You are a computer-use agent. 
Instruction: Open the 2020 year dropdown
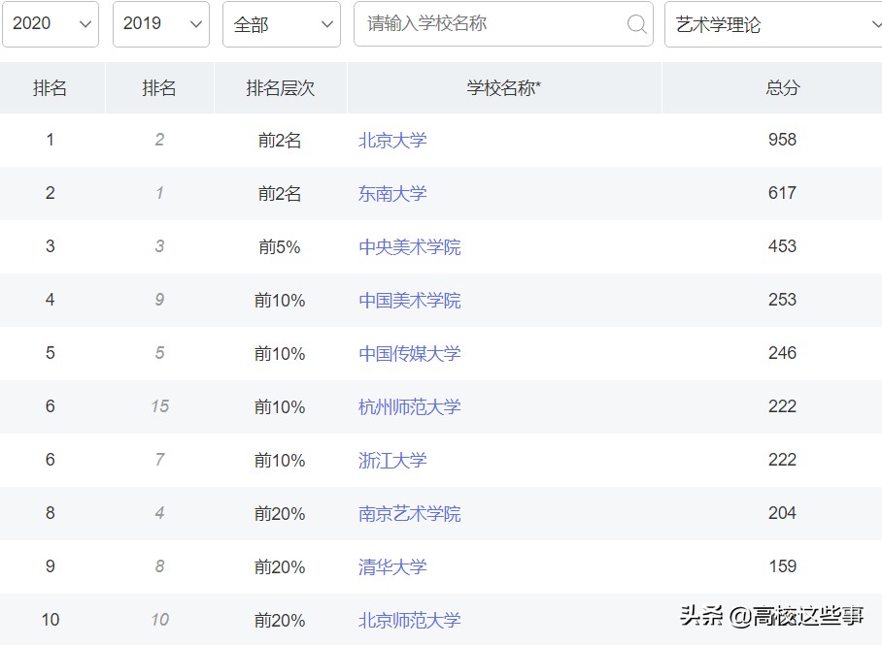pos(49,25)
